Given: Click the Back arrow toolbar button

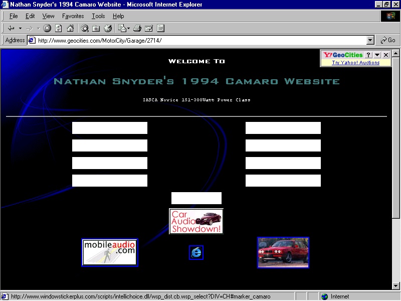Looking at the screenshot, I should click(x=11, y=28).
